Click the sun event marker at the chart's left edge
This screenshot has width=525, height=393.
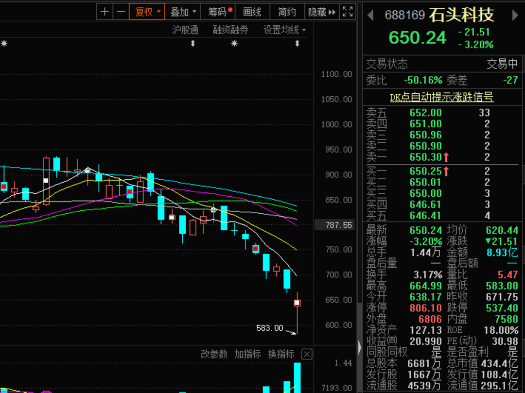click(4, 44)
